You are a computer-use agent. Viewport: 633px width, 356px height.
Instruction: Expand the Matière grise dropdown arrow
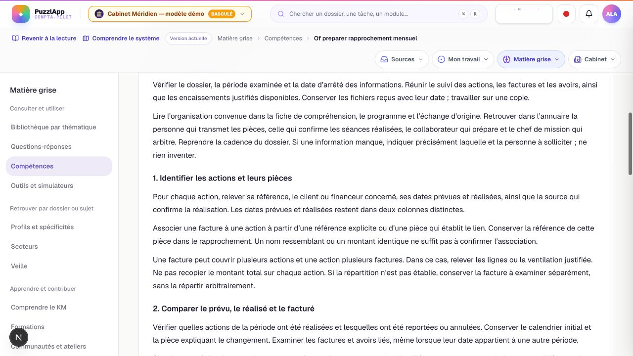(x=557, y=59)
